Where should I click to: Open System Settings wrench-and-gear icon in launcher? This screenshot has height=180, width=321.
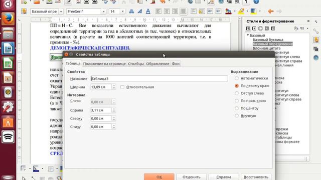click(x=8, y=107)
